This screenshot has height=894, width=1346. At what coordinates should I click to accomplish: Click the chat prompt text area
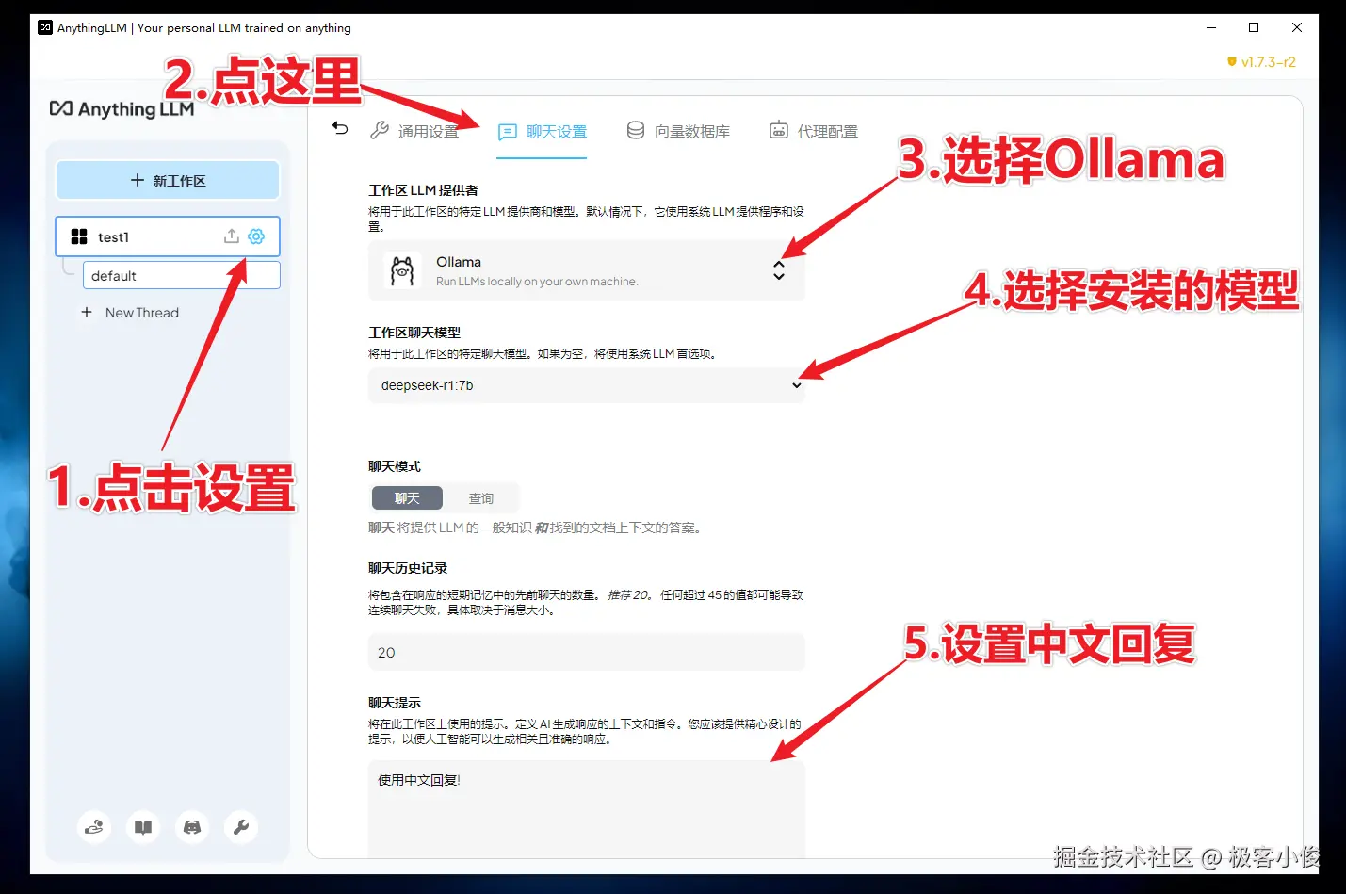[x=586, y=809]
